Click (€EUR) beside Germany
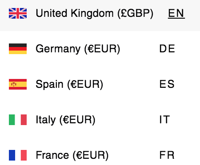Viewport: 200px width, 165px height. click(102, 49)
